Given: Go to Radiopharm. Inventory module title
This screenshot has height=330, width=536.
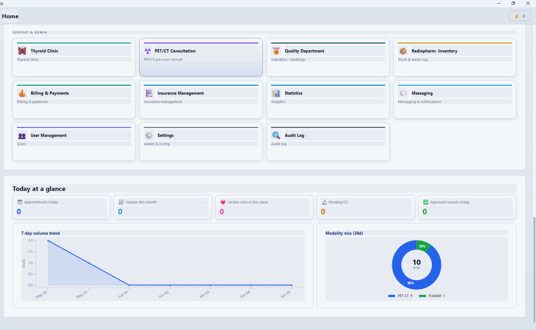Looking at the screenshot, I should (434, 51).
